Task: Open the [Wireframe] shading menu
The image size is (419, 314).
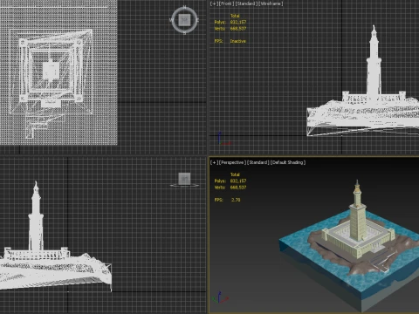Action: pyautogui.click(x=271, y=3)
